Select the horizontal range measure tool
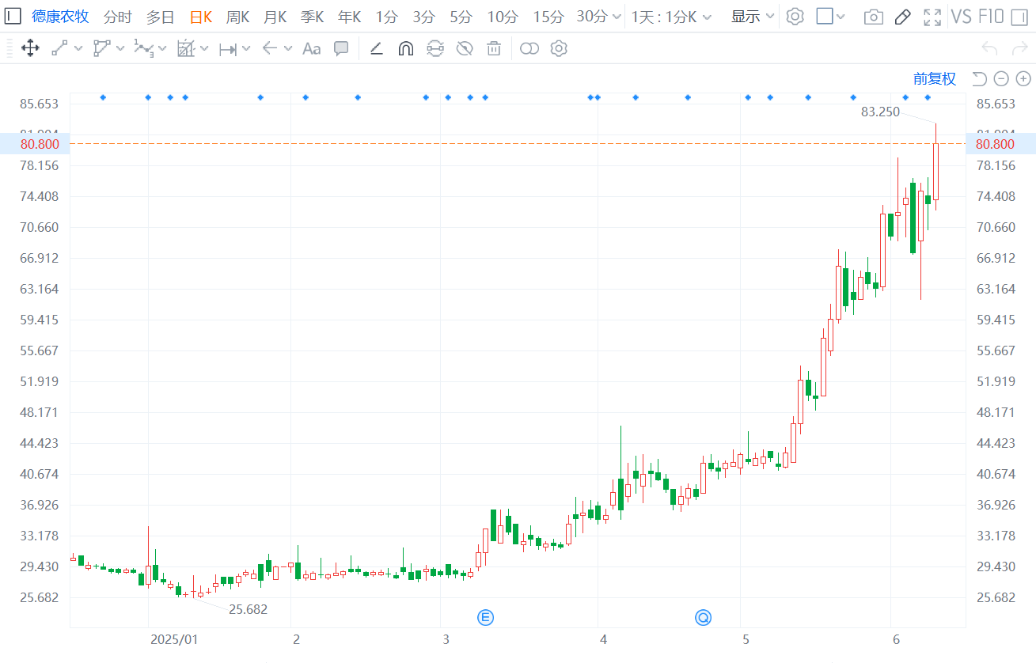Screen dimensions: 1036x663 click(x=227, y=49)
